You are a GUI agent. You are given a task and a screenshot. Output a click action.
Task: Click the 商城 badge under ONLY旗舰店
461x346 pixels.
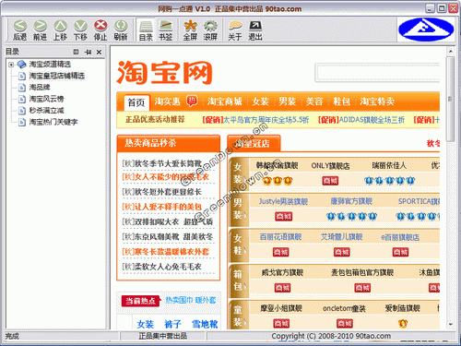coord(330,181)
